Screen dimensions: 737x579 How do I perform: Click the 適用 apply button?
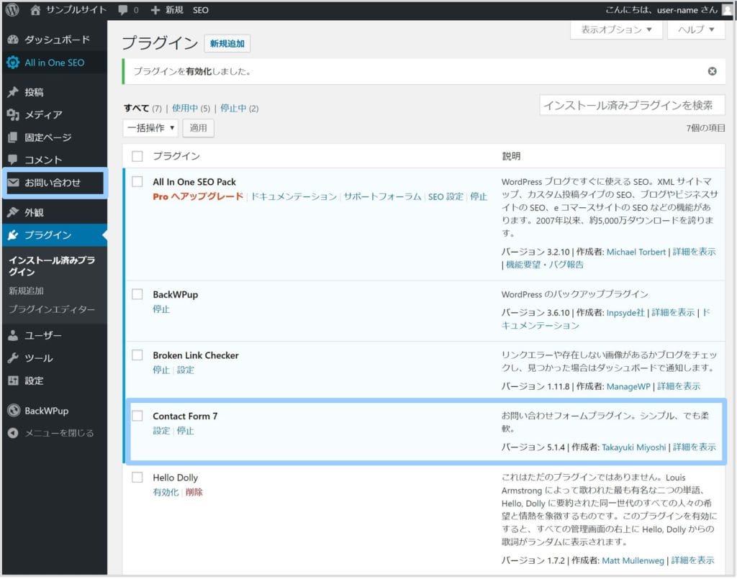click(x=199, y=128)
